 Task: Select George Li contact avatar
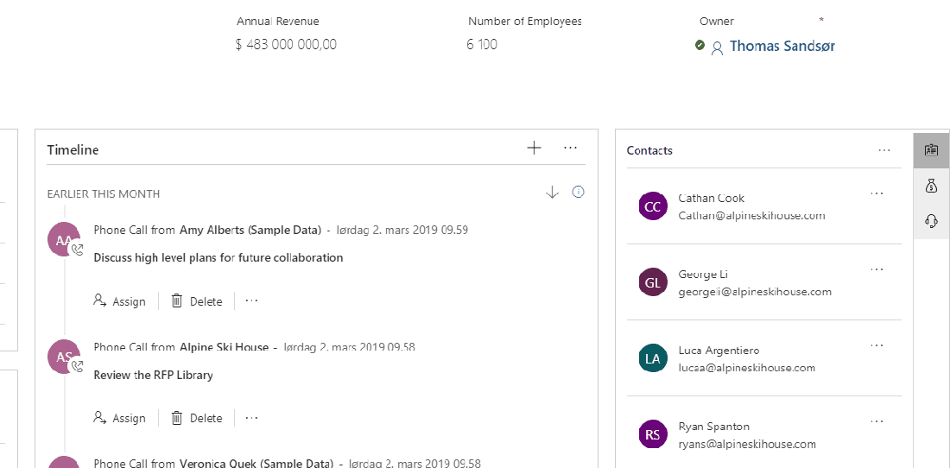pyautogui.click(x=653, y=282)
